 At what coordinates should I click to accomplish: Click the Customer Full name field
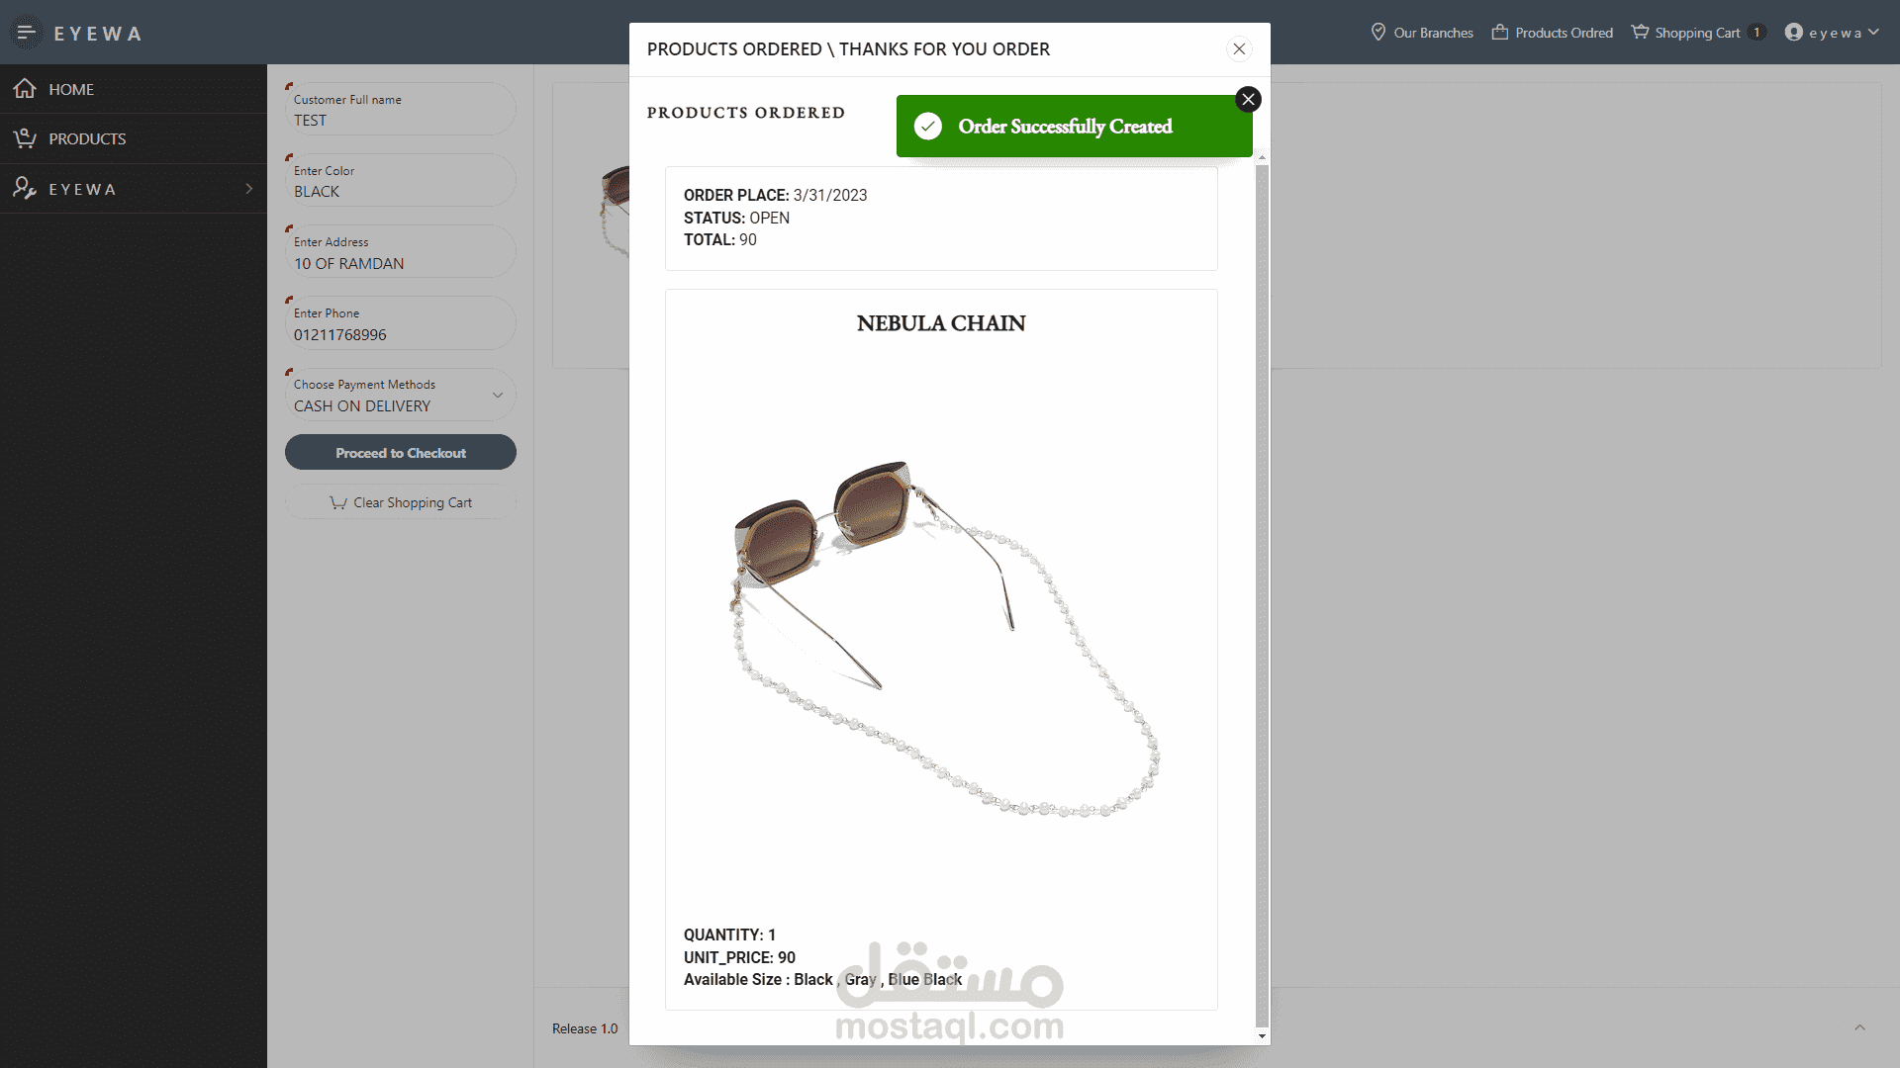(401, 109)
